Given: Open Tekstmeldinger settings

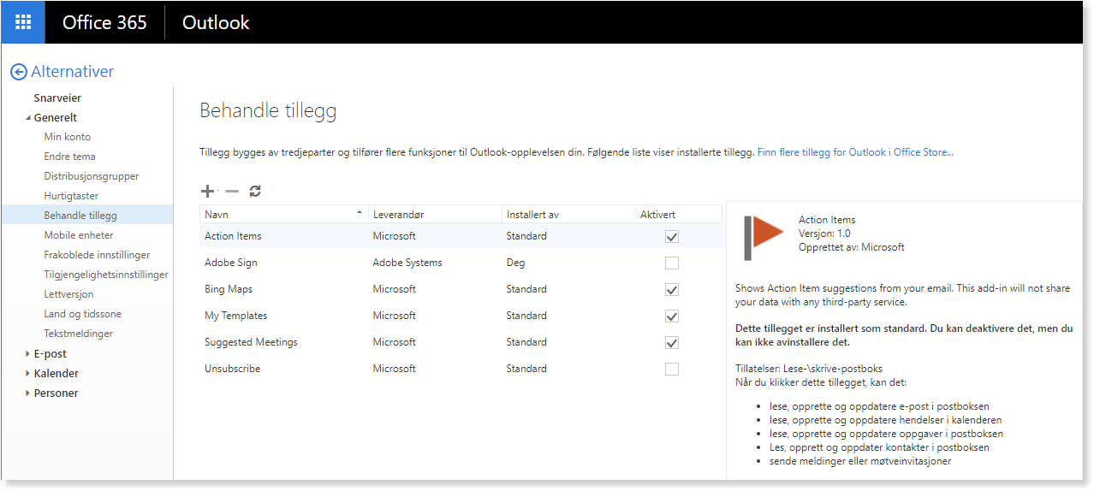Looking at the screenshot, I should (79, 334).
